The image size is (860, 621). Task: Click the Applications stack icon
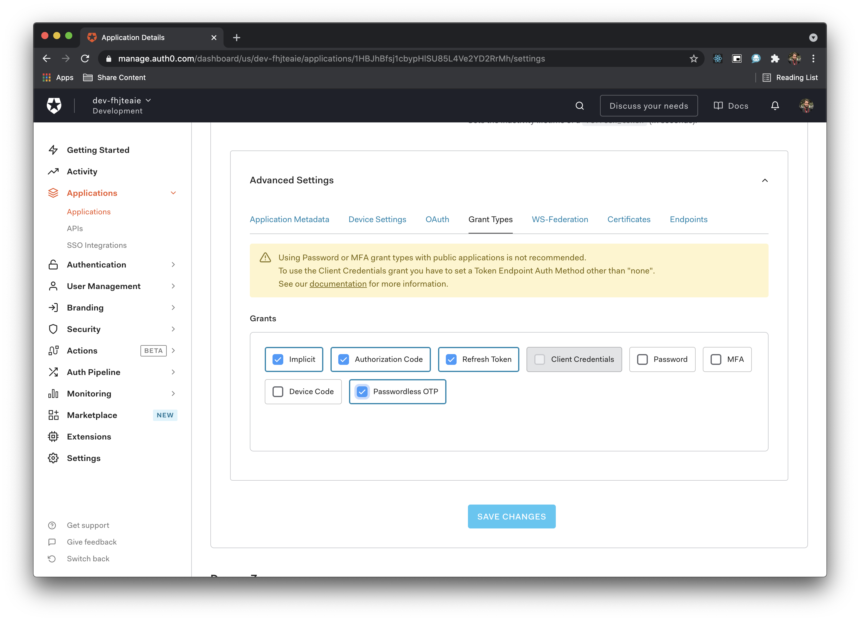tap(53, 193)
